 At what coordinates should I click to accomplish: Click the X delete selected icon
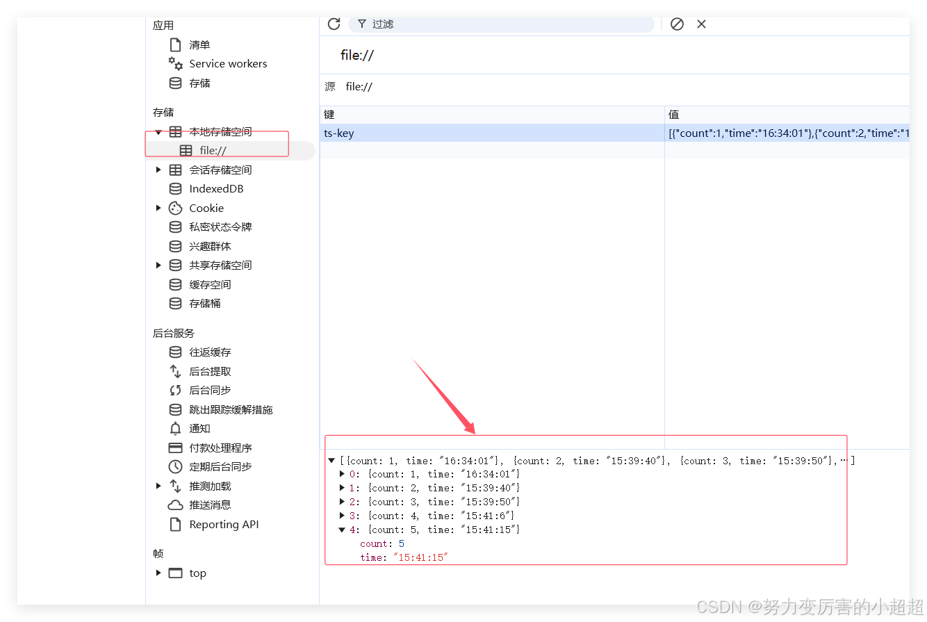[x=701, y=24]
